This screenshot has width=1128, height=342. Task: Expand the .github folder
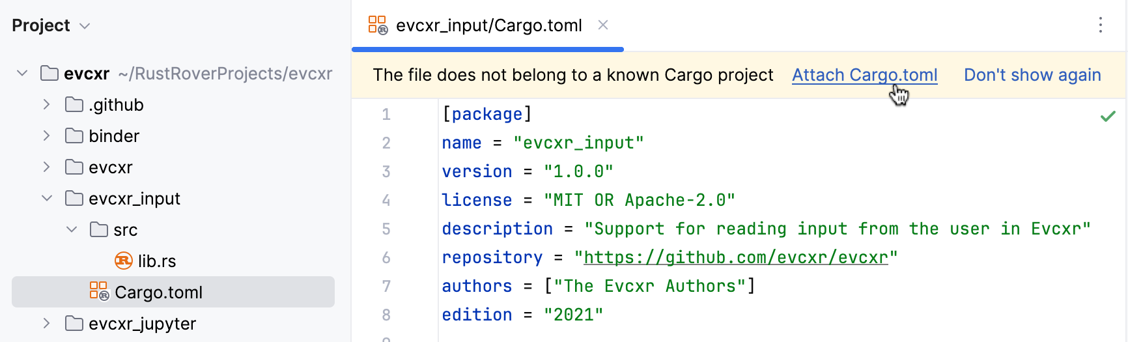[x=46, y=105]
